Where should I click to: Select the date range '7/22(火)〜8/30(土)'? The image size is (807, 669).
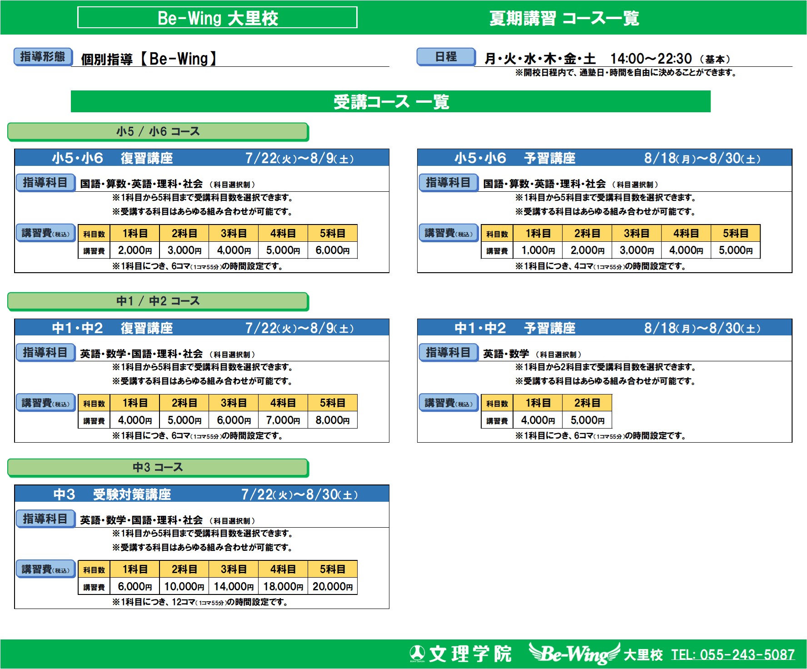(299, 494)
